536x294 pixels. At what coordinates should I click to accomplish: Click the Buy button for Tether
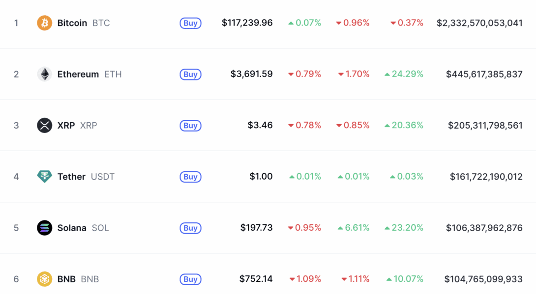tap(190, 177)
